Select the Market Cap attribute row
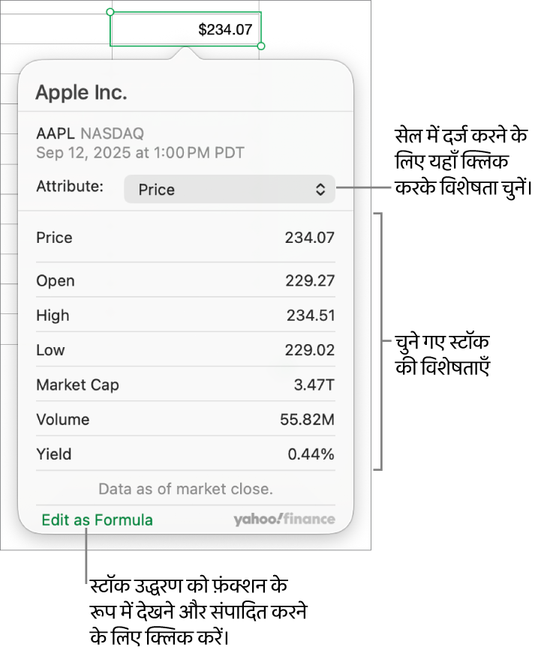 185,385
